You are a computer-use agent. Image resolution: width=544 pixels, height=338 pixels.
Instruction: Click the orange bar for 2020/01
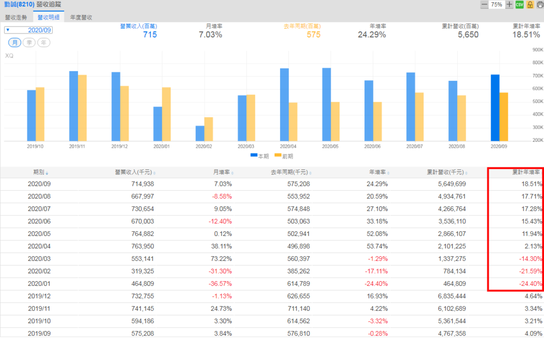(x=166, y=114)
